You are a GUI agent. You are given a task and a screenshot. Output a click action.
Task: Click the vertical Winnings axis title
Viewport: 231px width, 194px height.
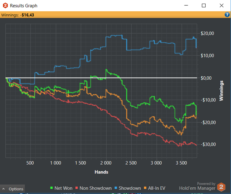[221, 91]
